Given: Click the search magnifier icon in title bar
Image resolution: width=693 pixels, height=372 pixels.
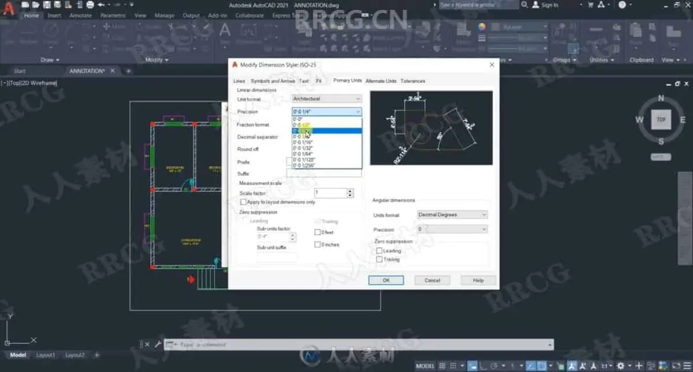Looking at the screenshot, I should [x=524, y=5].
